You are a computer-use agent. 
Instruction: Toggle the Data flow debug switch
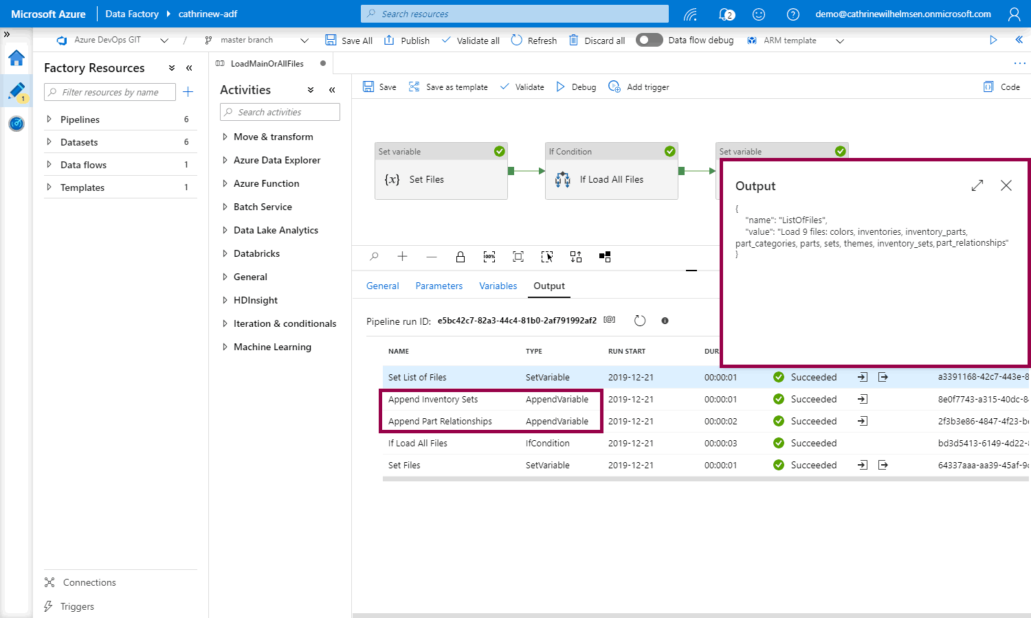pos(649,40)
